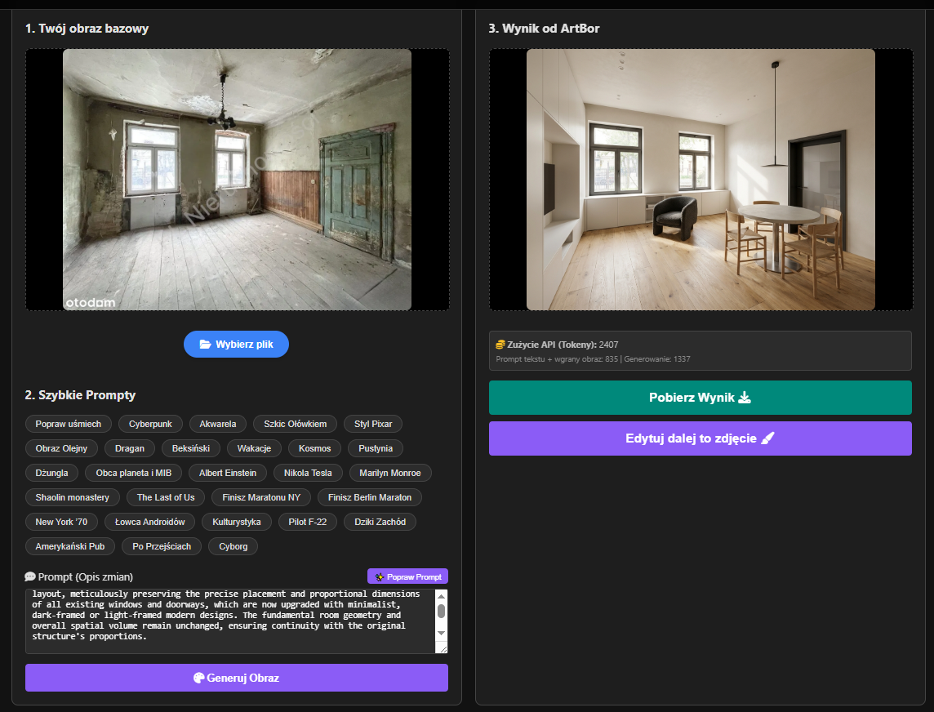
Task: Click the Popraw Prompt button
Action: pos(407,576)
